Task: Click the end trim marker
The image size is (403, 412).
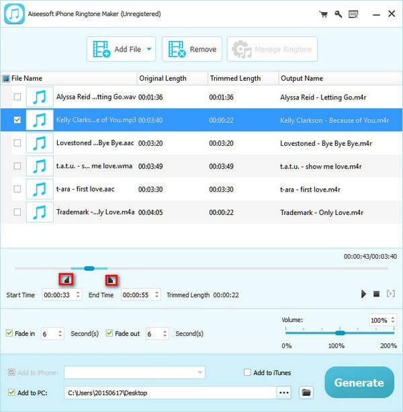Action: tap(111, 280)
